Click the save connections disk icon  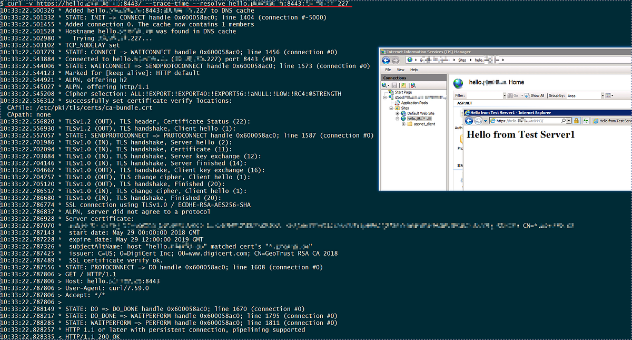tap(394, 85)
